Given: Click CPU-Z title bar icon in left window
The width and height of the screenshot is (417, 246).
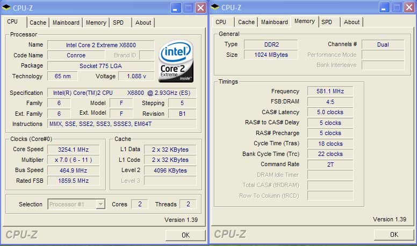Looking at the screenshot, I should point(6,8).
